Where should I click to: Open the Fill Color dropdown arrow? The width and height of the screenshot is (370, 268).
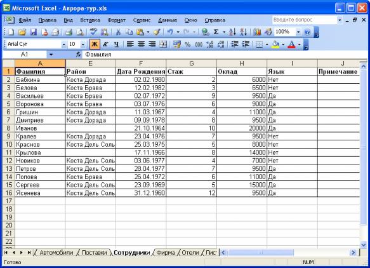coord(282,44)
